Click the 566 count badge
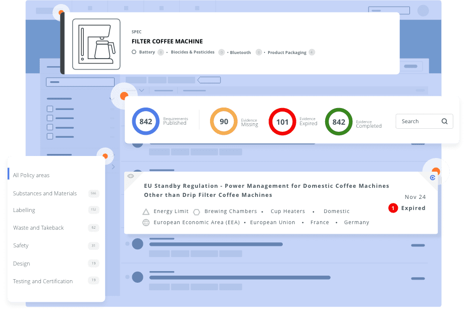 93,193
